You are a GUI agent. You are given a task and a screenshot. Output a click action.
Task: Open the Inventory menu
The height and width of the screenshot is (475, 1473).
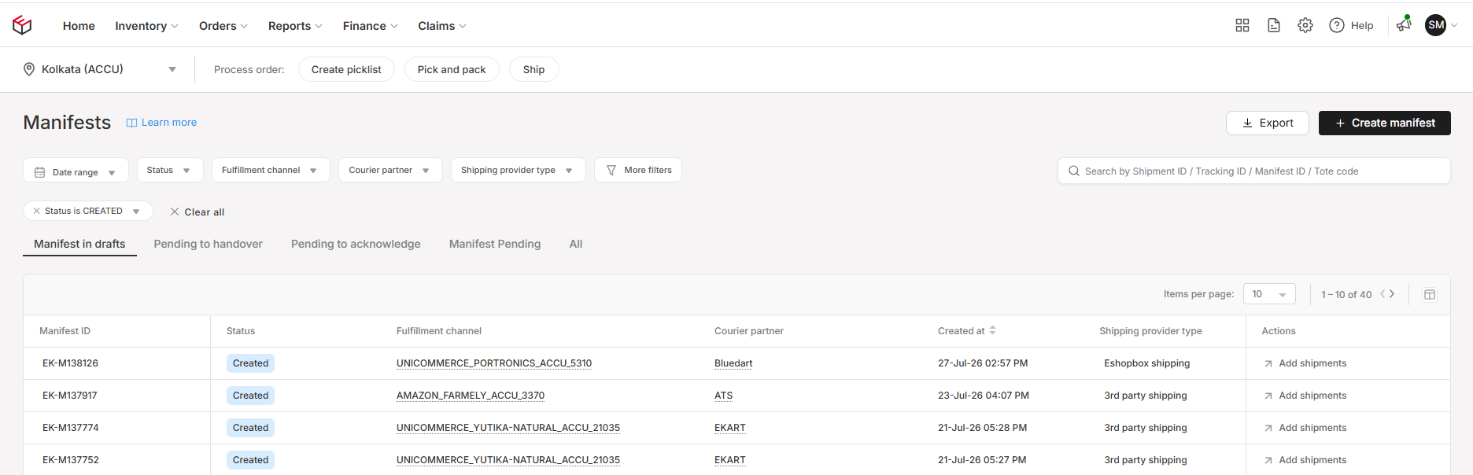pyautogui.click(x=146, y=26)
